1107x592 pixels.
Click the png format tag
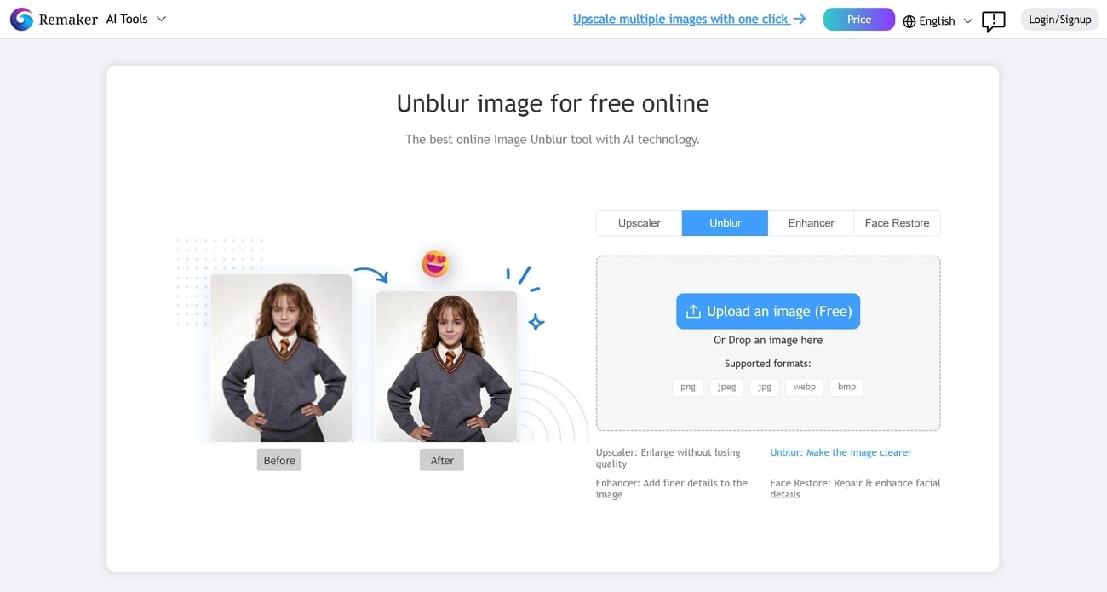pyautogui.click(x=688, y=387)
